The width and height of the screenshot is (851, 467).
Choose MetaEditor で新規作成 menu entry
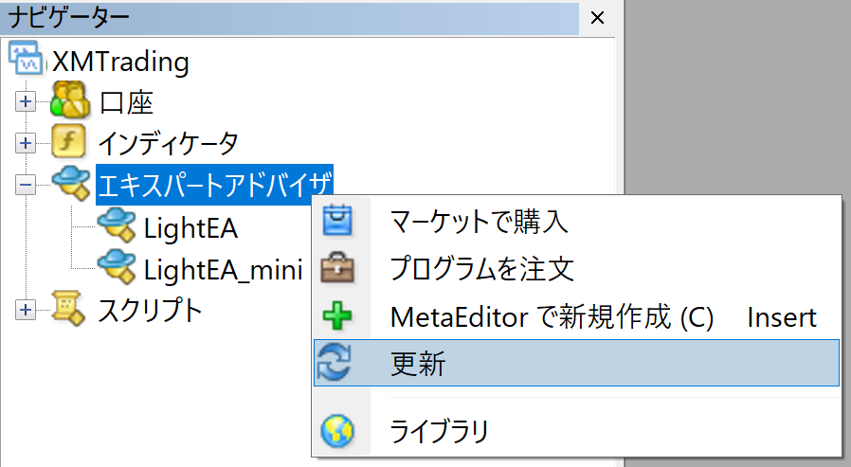click(552, 315)
